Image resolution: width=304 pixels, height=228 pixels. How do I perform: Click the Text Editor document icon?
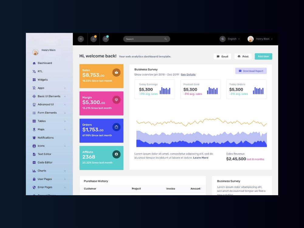(34, 154)
